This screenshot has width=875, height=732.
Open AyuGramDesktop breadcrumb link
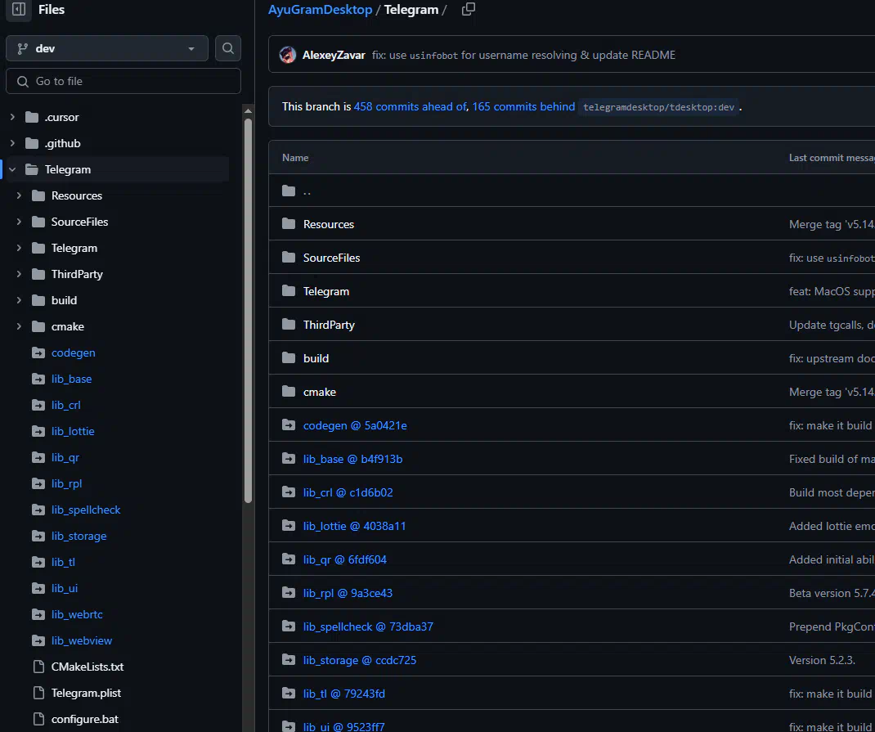(320, 10)
